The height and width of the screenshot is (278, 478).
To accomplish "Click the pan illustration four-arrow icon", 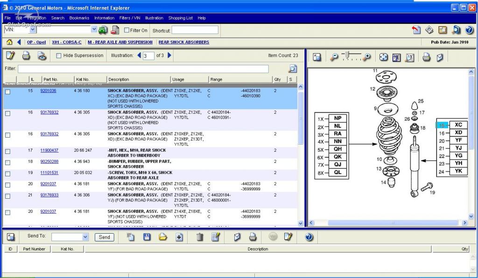I will (384, 57).
